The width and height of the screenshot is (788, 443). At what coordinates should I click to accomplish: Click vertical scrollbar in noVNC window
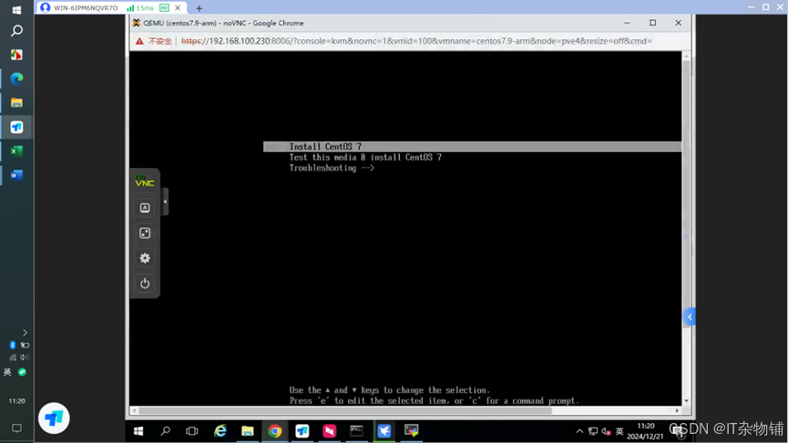tap(686, 196)
